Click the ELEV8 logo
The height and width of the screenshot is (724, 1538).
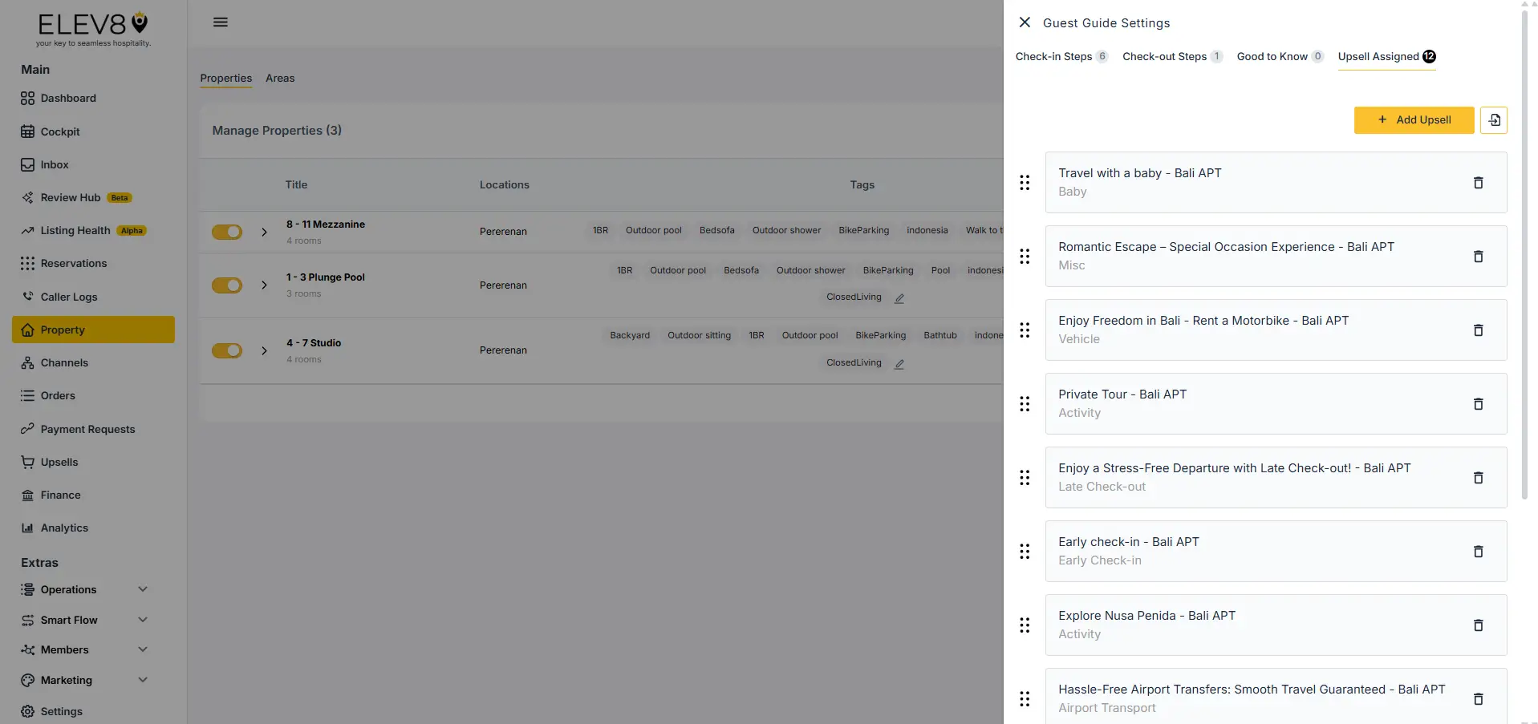pos(93,29)
